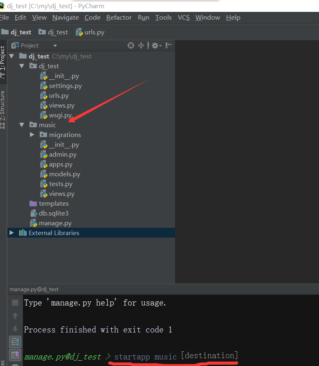
Task: Open the Gear icon dropdown arrow
Action: pos(161,46)
